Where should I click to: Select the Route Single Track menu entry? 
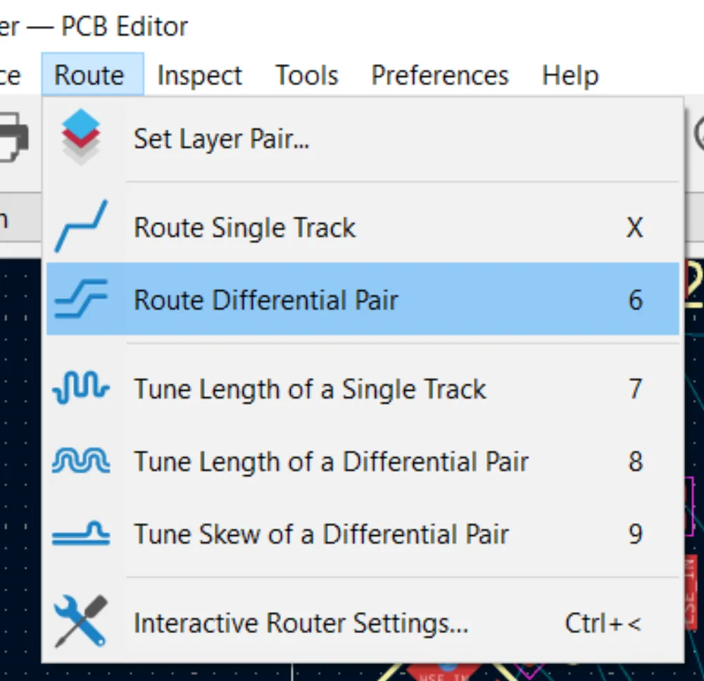[x=245, y=227]
